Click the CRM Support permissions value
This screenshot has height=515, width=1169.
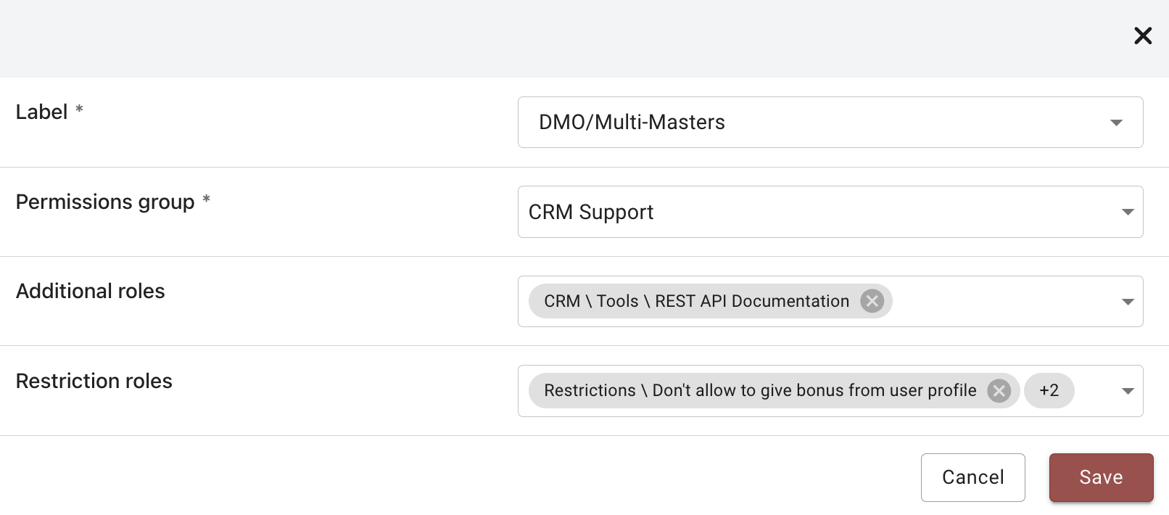(591, 212)
